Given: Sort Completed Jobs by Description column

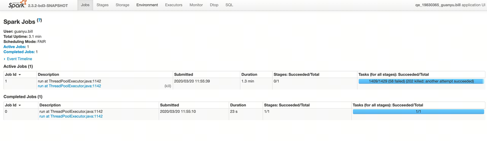Looking at the screenshot, I should click(x=50, y=105).
